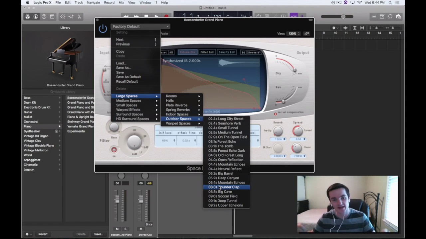Click the vertical auto zoom icon
This screenshot has width=426, height=239.
point(355,28)
